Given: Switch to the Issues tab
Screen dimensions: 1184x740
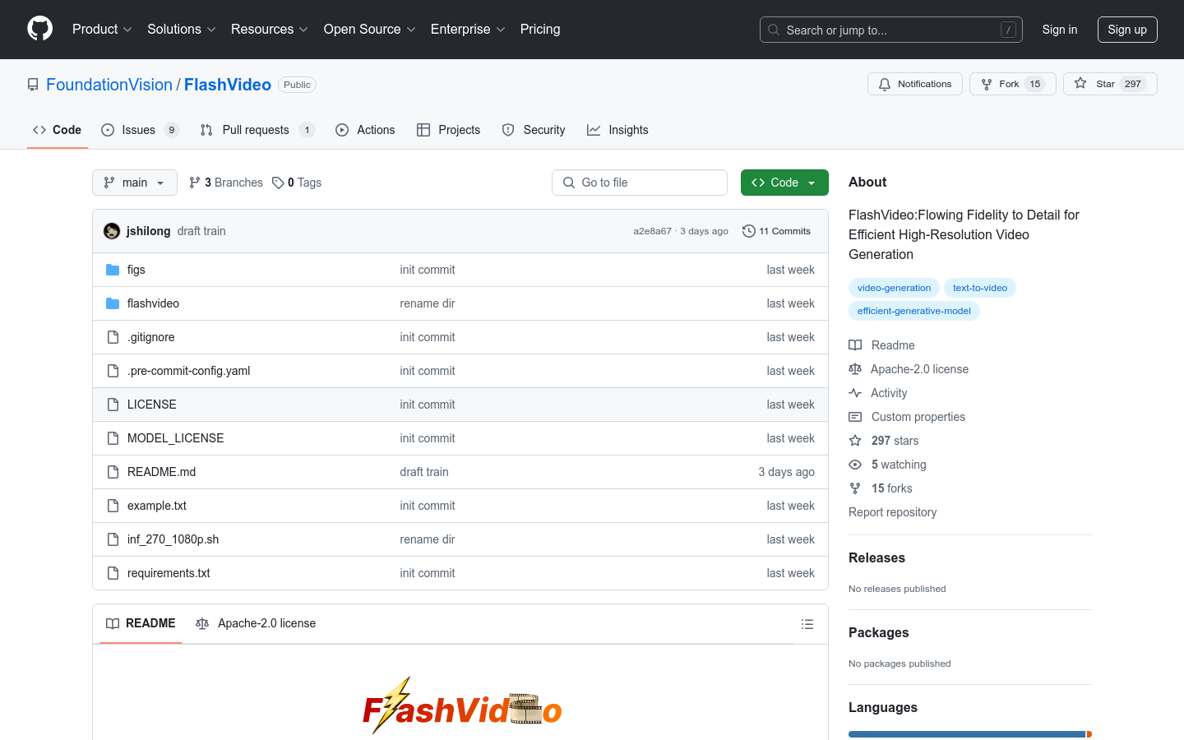Looking at the screenshot, I should click(140, 130).
